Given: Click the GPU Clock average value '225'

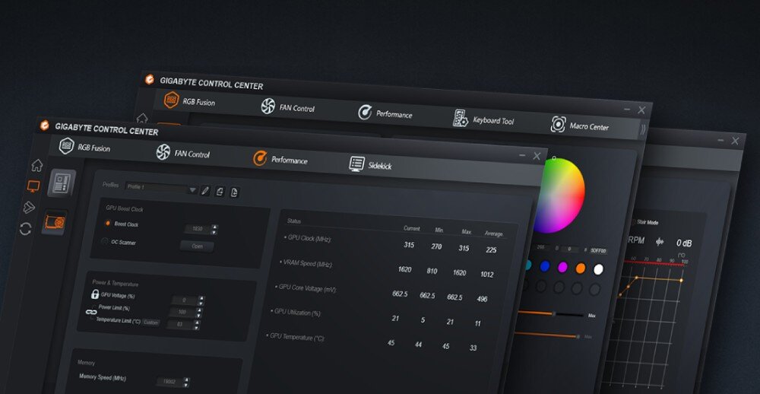Looking at the screenshot, I should 491,250.
